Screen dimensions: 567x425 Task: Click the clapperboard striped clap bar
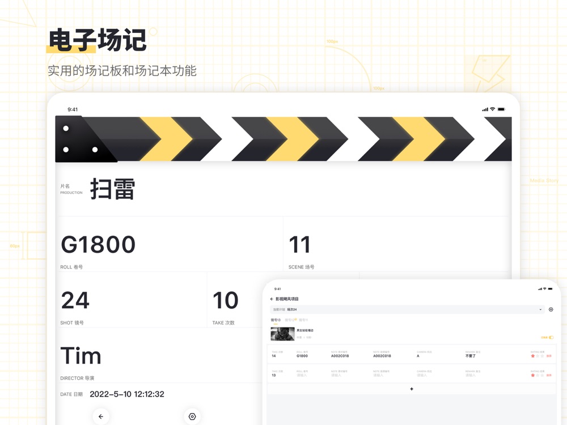pyautogui.click(x=283, y=139)
